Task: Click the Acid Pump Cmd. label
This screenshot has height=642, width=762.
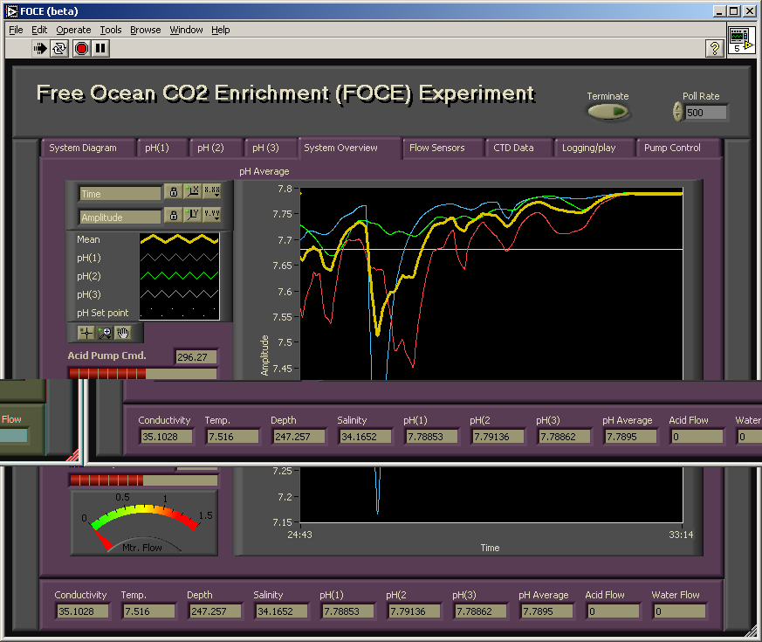Action: click(106, 356)
